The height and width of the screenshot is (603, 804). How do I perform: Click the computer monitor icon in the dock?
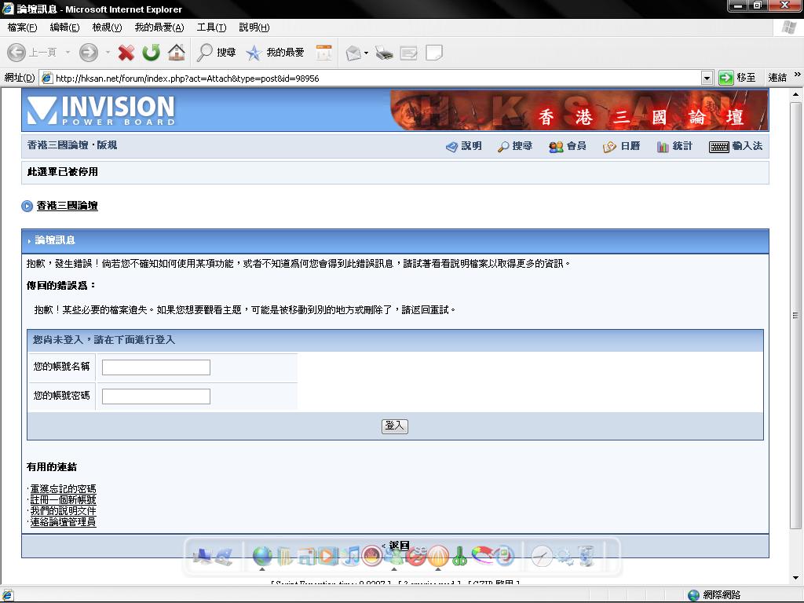pyautogui.click(x=202, y=557)
